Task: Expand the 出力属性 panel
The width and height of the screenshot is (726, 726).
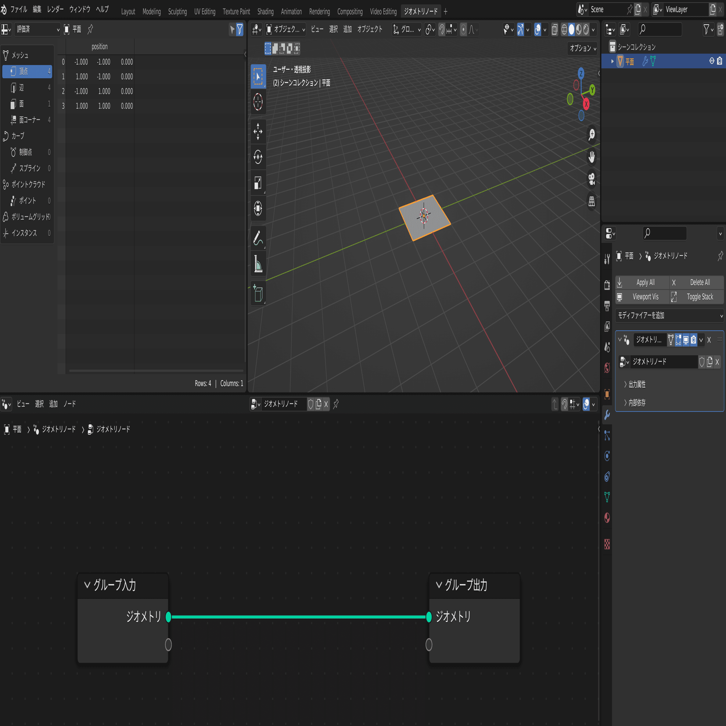Action: [x=637, y=384]
